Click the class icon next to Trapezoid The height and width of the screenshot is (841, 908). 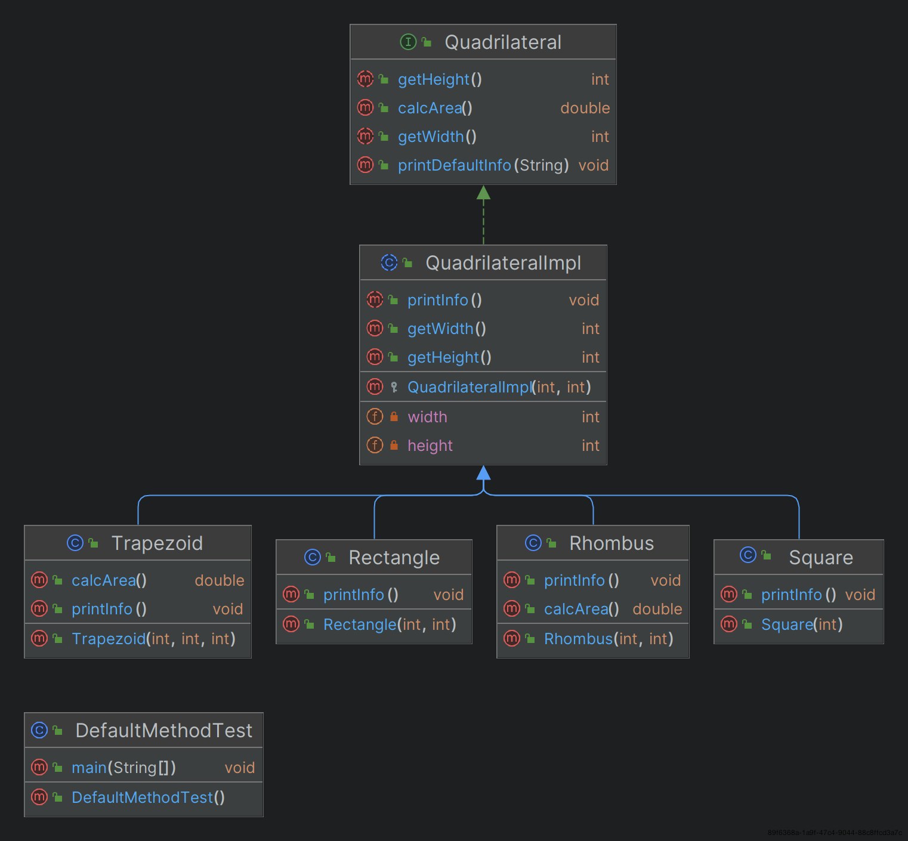click(x=75, y=543)
